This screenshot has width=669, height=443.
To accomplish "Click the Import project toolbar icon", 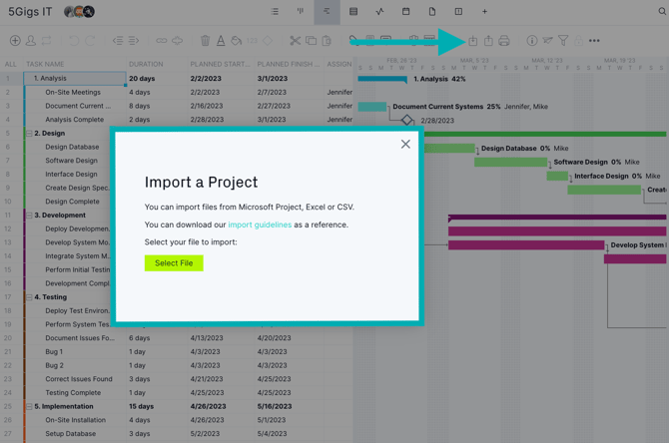I will (472, 41).
